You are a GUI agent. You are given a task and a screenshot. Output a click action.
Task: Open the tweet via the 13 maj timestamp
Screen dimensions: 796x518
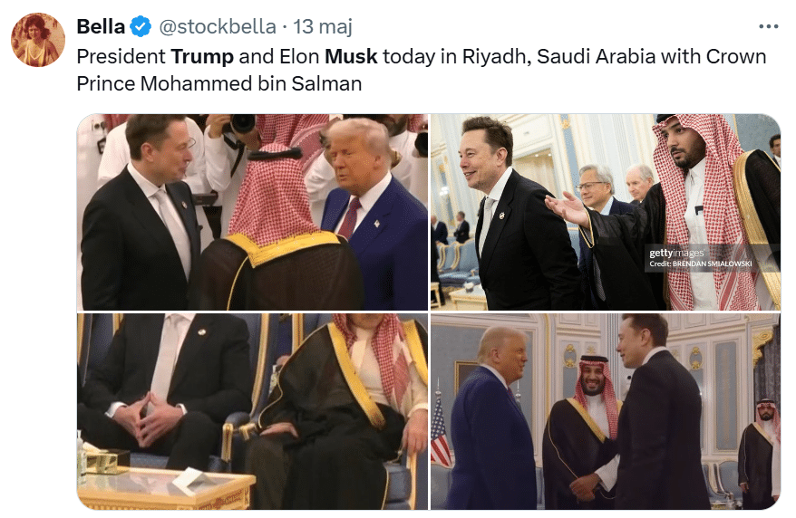[323, 27]
